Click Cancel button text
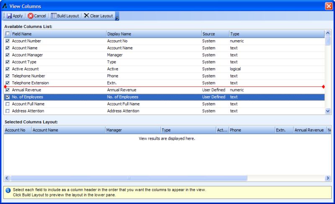 click(x=40, y=16)
